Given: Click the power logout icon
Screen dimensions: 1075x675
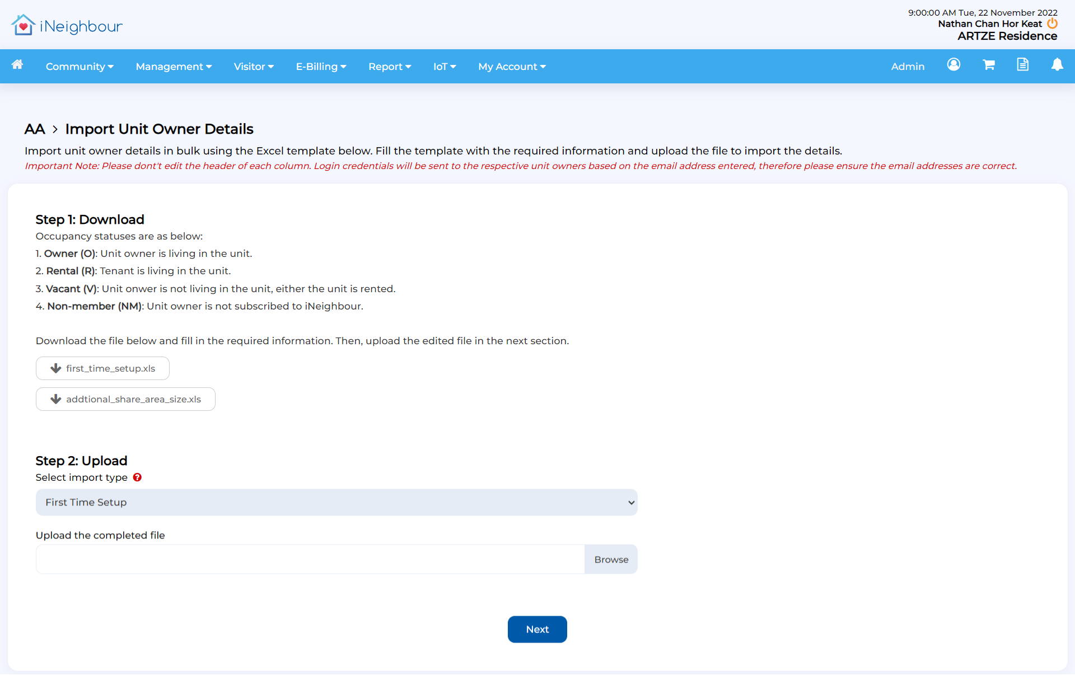Looking at the screenshot, I should (1052, 24).
